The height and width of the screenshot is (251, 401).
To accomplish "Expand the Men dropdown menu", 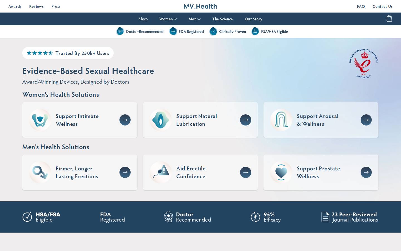I will [x=195, y=19].
